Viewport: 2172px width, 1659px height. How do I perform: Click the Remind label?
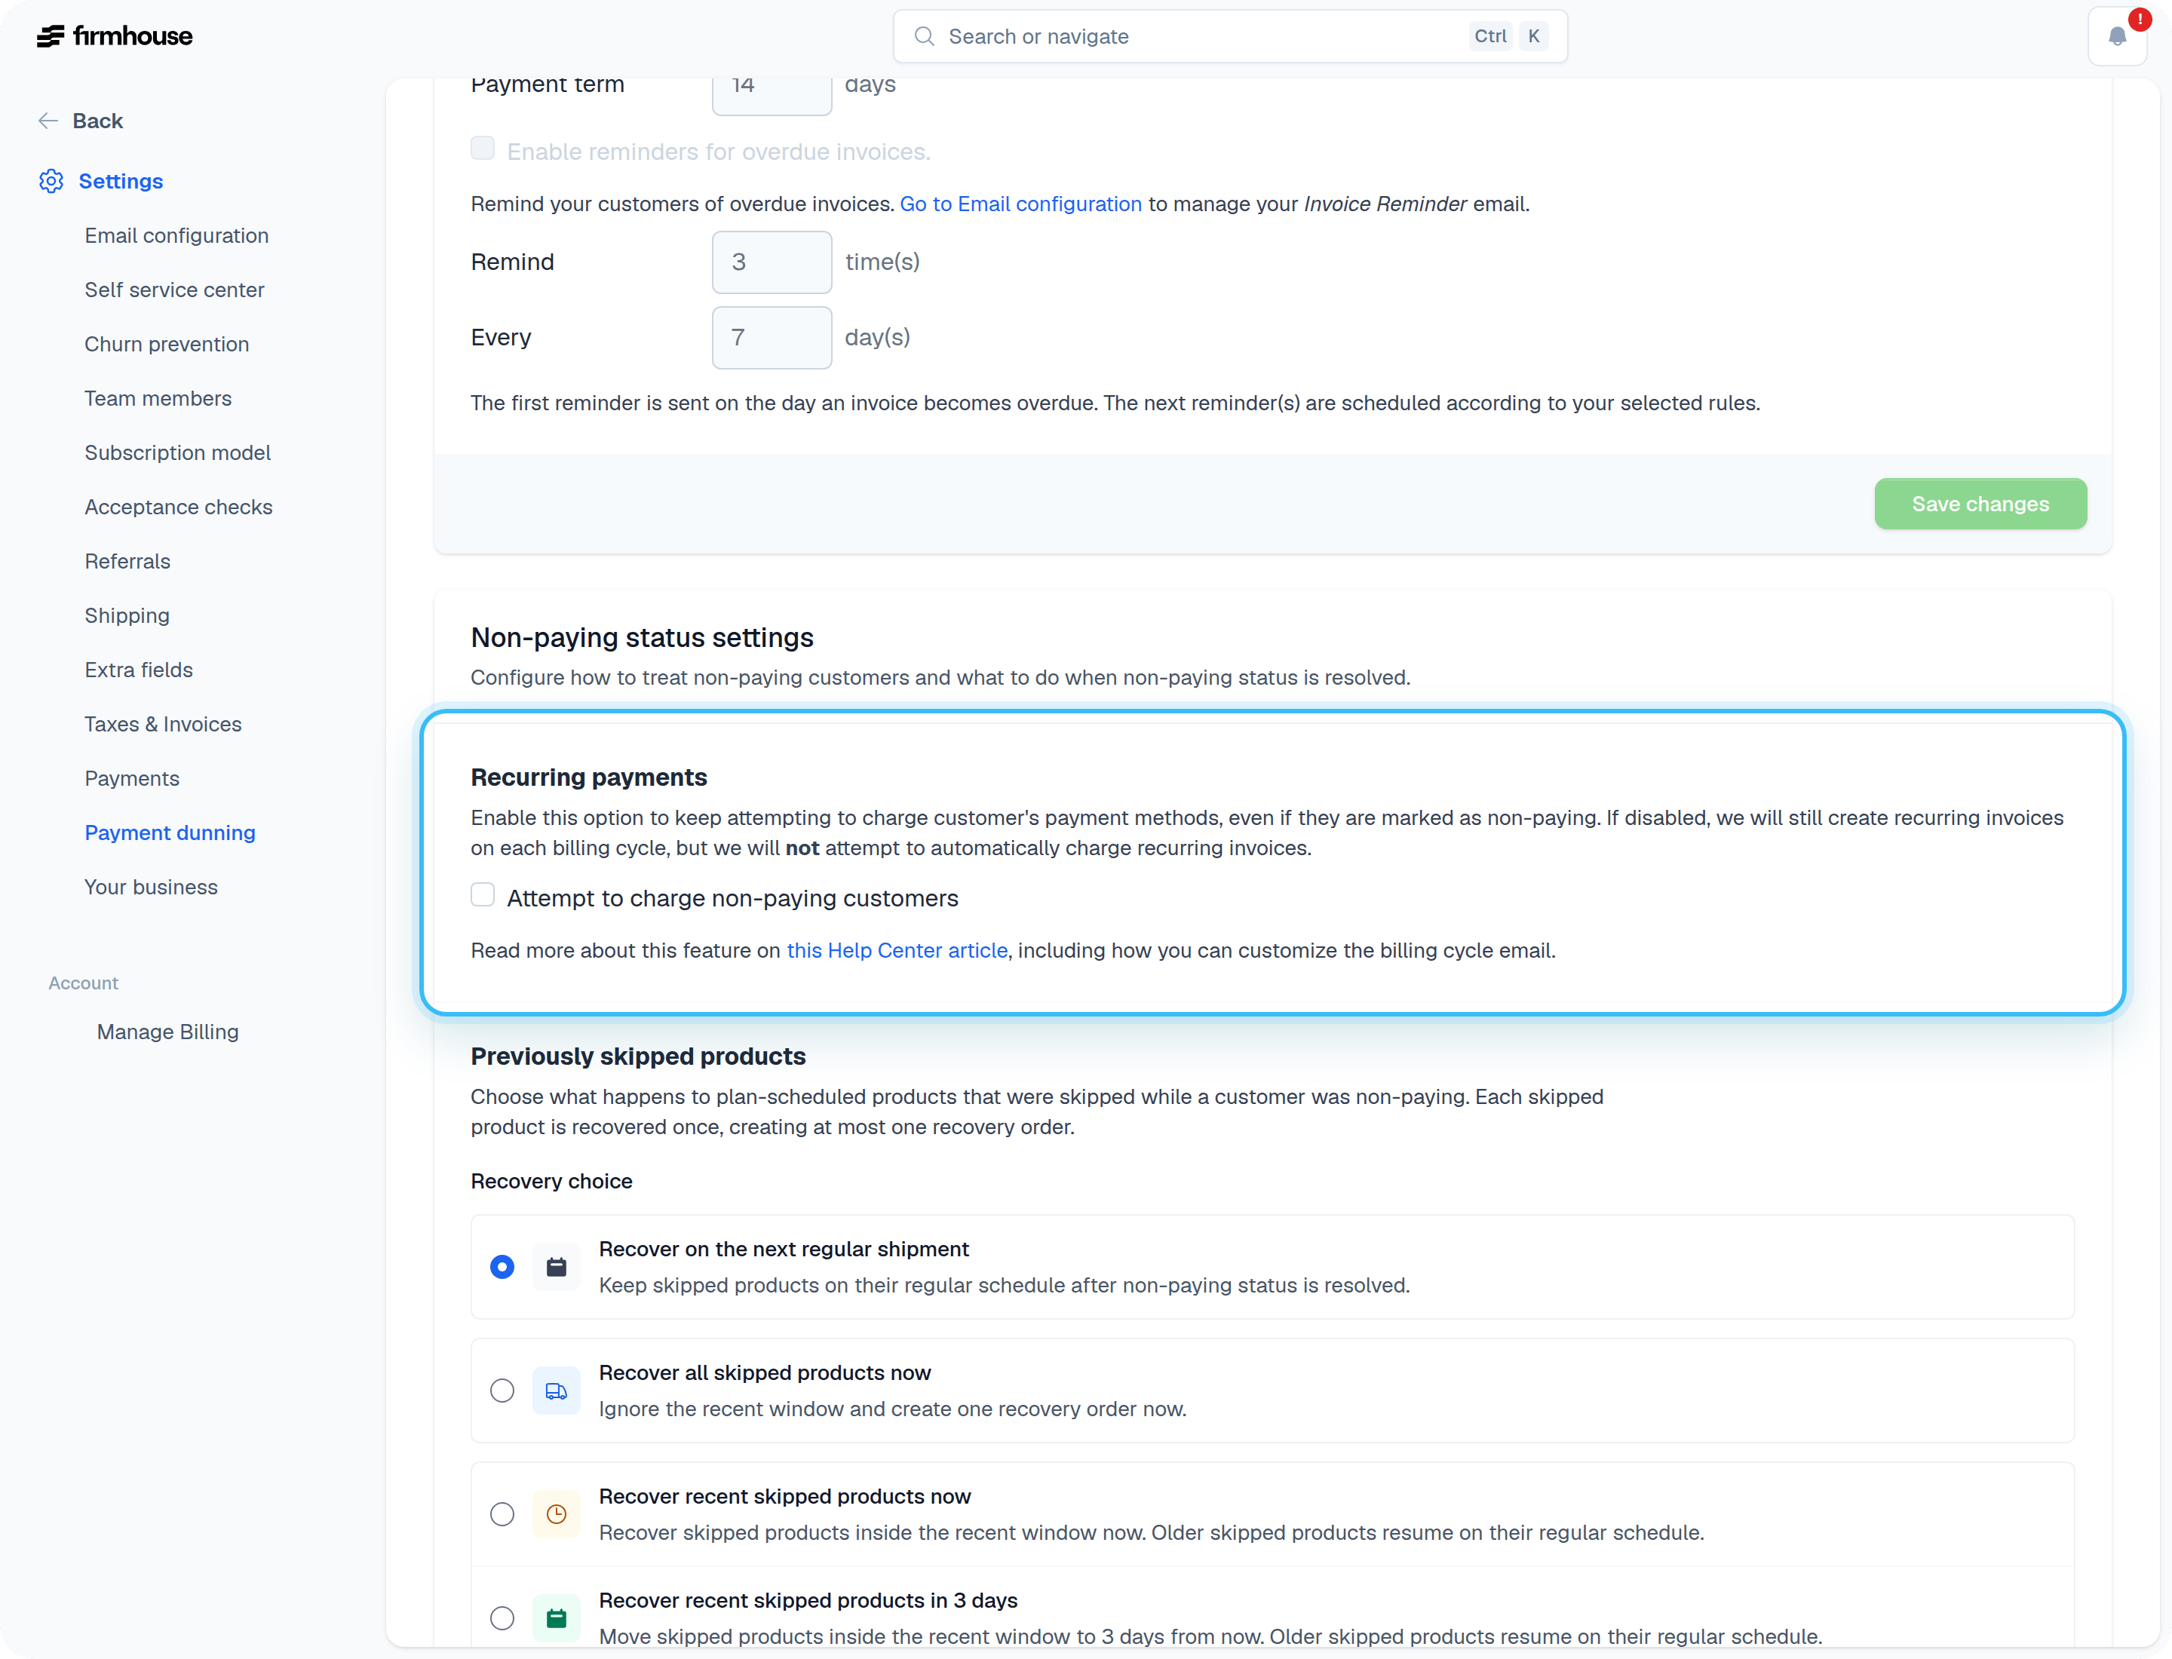pyautogui.click(x=513, y=262)
